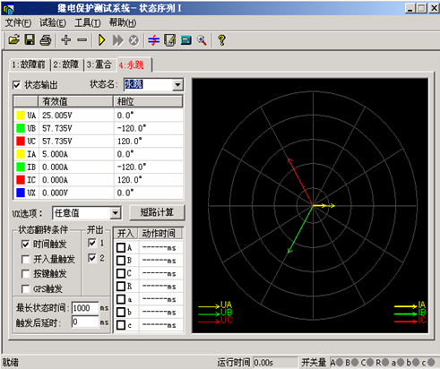The width and height of the screenshot is (440, 369).
Task: Switch to the 2:故障 tab
Action: (x=66, y=64)
